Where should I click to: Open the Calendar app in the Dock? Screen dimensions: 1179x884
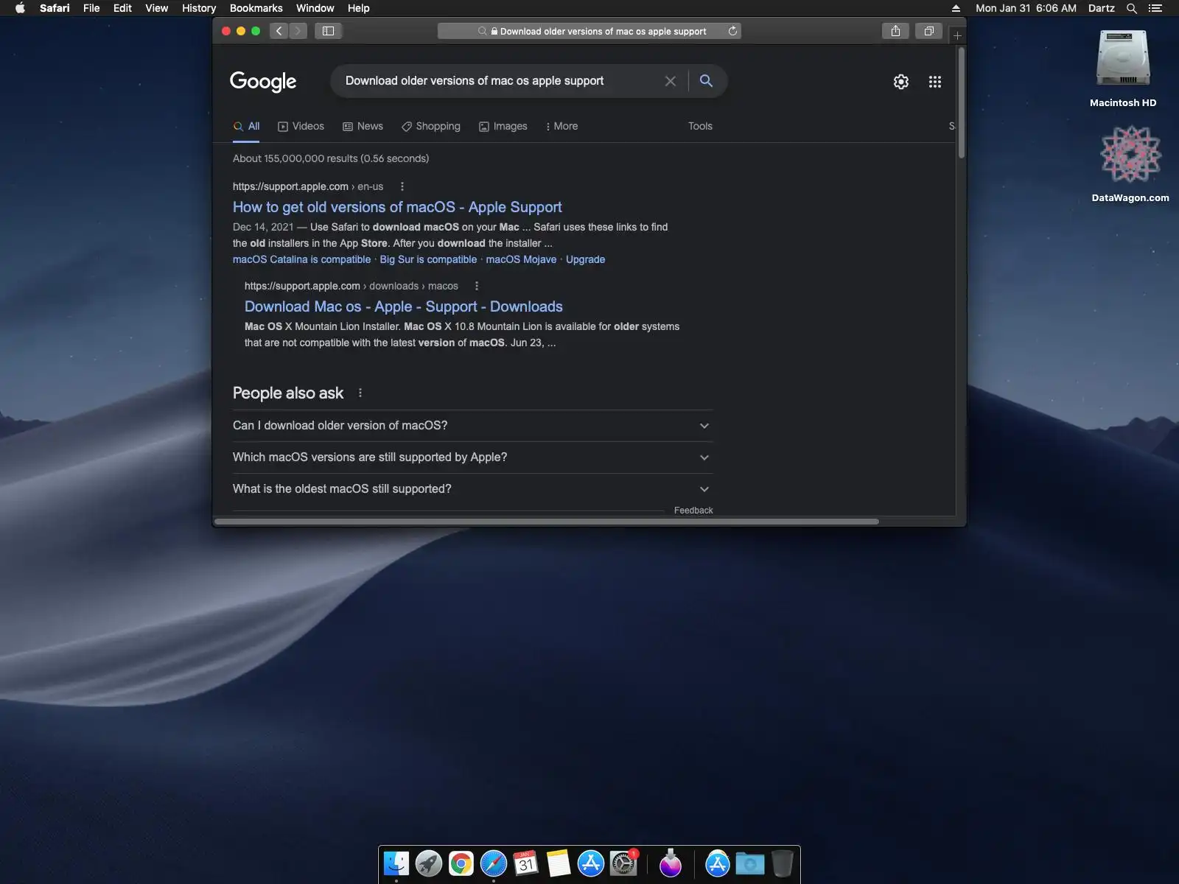(526, 863)
